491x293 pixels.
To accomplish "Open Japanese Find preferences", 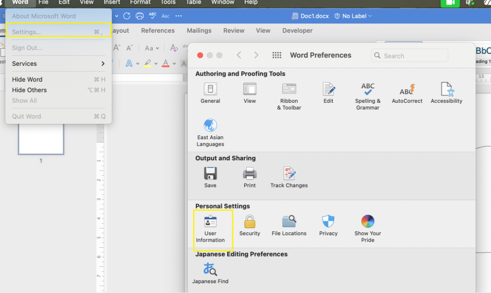I will (210, 273).
